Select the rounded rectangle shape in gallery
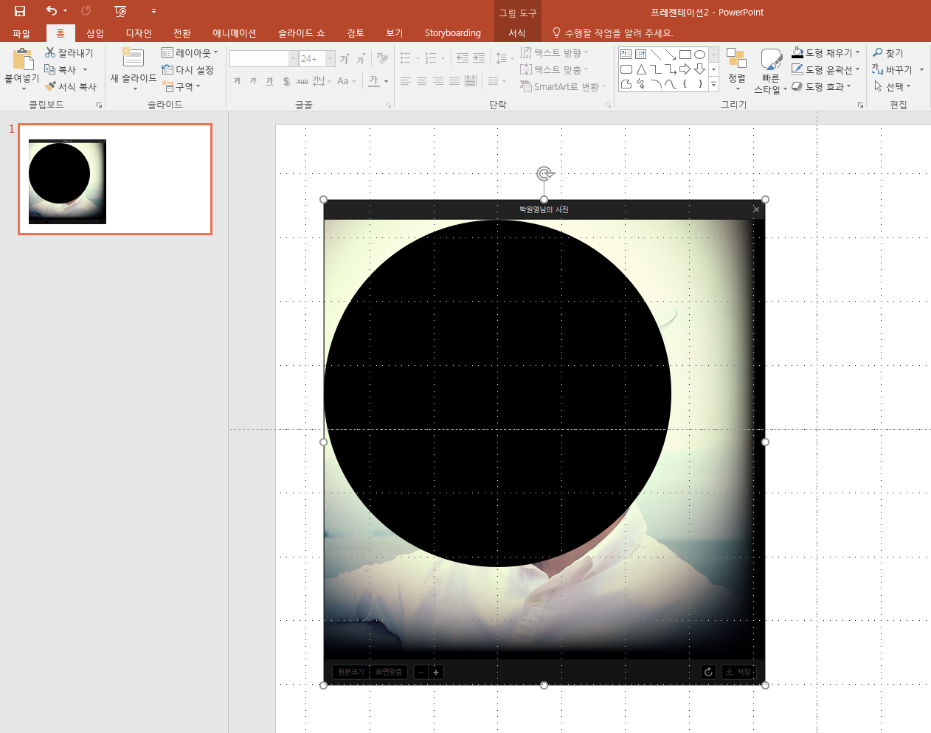Viewport: 931px width, 733px height. click(626, 69)
